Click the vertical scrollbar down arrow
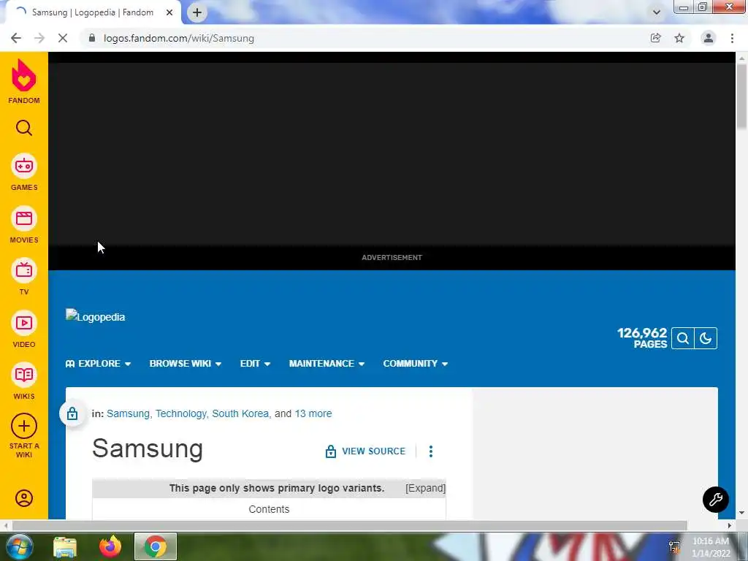Viewport: 748px width, 561px height. click(x=741, y=513)
